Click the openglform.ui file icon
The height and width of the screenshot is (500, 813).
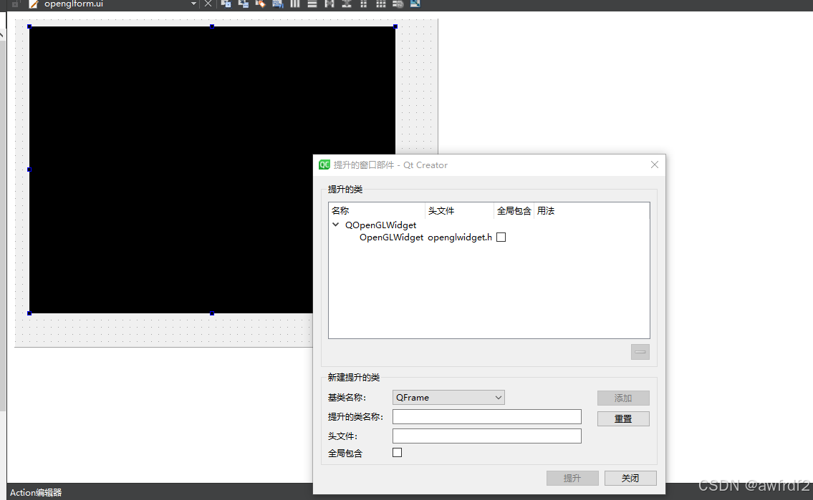coord(34,4)
